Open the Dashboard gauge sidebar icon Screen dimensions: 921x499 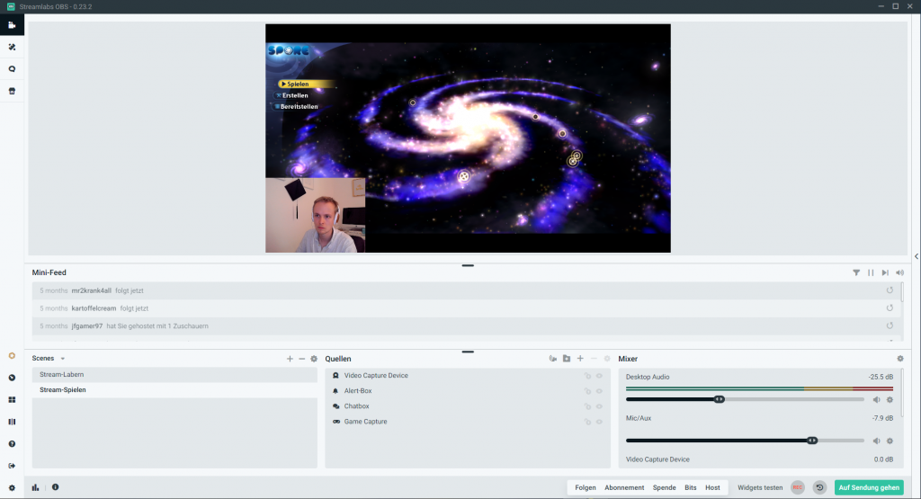pyautogui.click(x=12, y=378)
